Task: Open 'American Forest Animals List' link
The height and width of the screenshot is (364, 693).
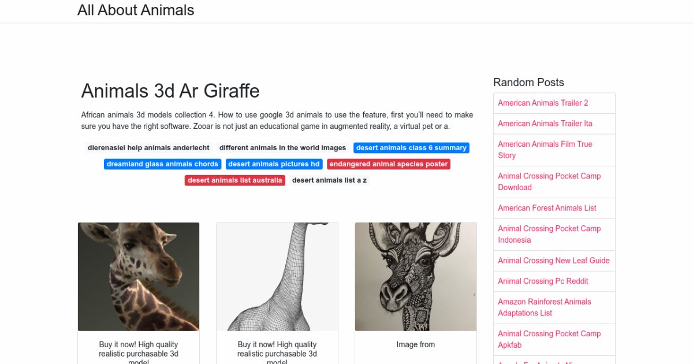Action: click(547, 208)
